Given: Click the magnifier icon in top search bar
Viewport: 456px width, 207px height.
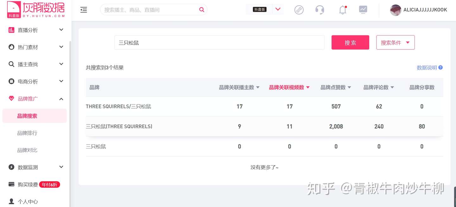Looking at the screenshot, I should 202,10.
